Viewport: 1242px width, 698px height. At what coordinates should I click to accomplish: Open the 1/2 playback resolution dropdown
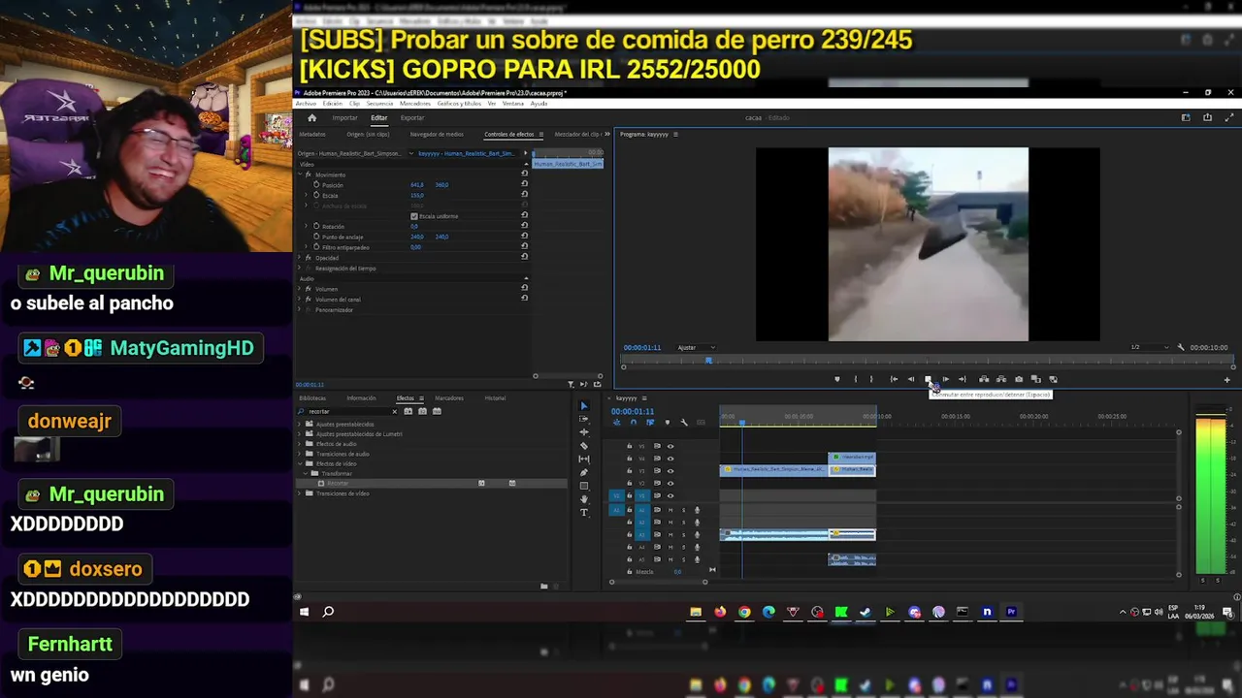click(x=1151, y=347)
